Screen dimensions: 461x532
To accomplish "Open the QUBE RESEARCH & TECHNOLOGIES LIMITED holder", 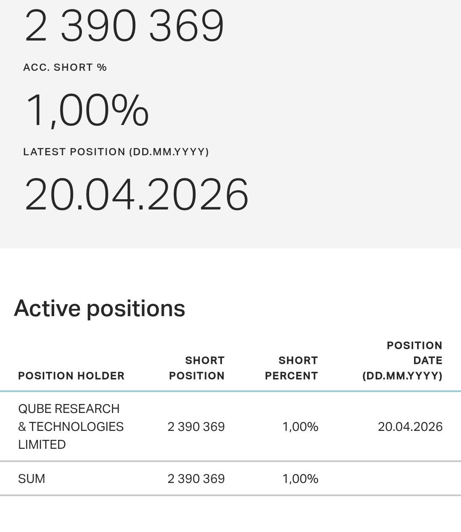I will 71,427.
